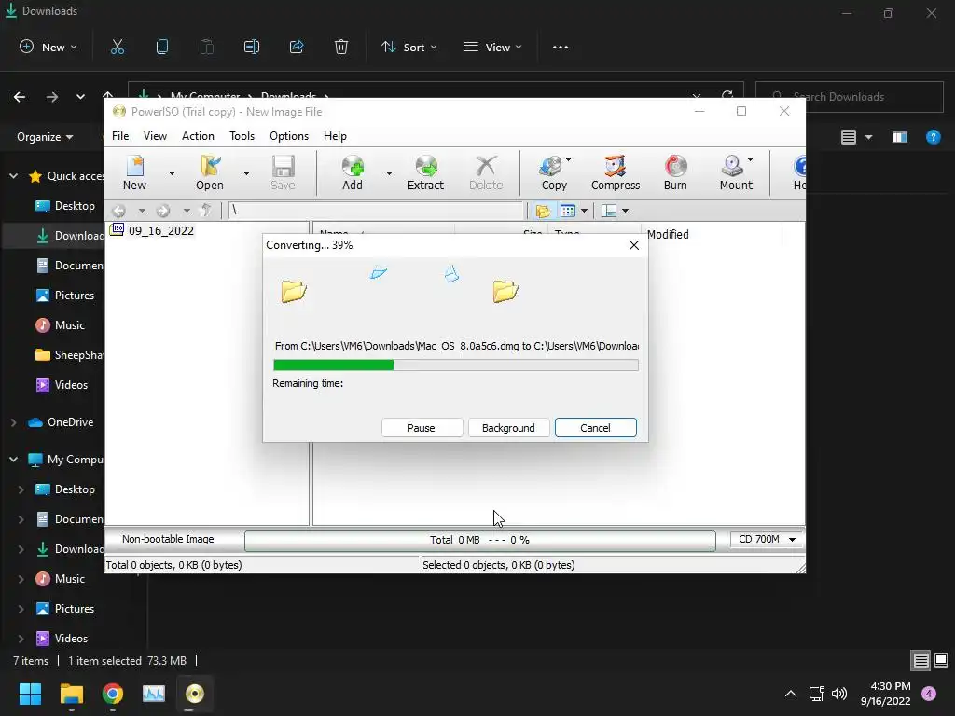Viewport: 955px width, 716px height.
Task: Show hidden tray icons chevron
Action: click(x=791, y=694)
